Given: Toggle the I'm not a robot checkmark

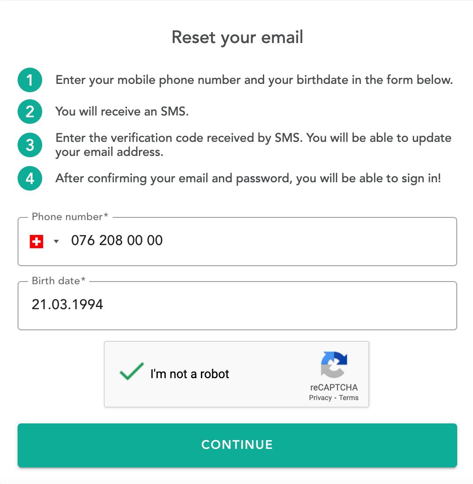Looking at the screenshot, I should coord(131,371).
